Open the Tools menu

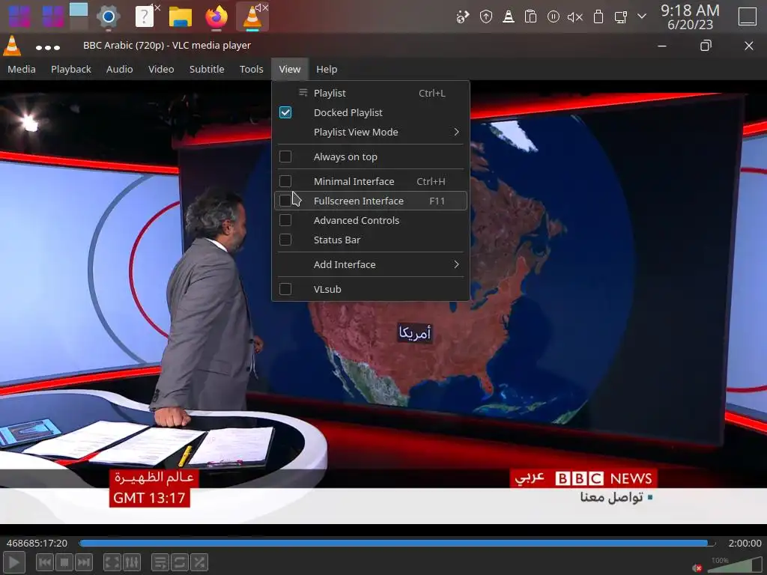[252, 69]
